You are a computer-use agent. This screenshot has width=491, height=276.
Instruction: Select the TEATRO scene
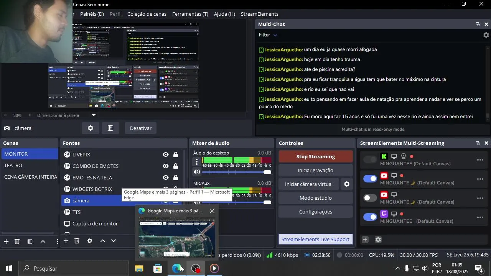click(x=29, y=165)
